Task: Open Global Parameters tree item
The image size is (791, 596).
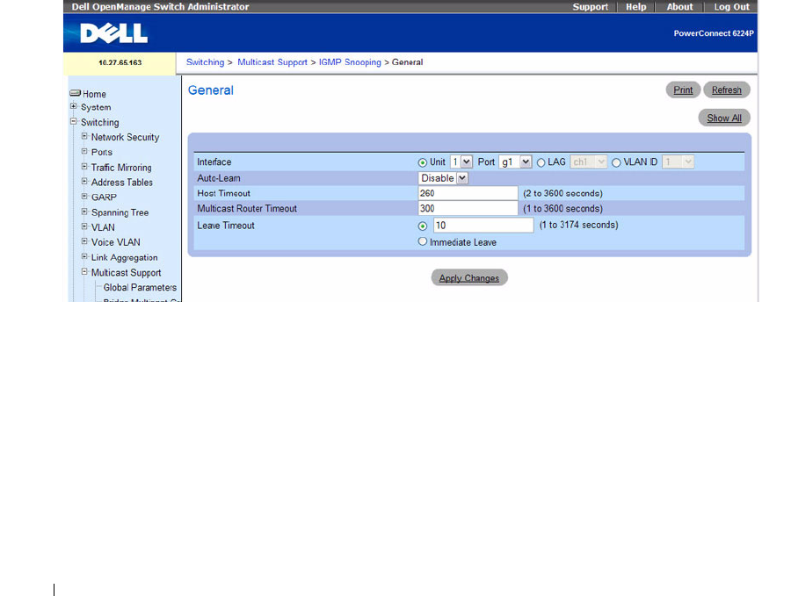Action: click(x=141, y=287)
